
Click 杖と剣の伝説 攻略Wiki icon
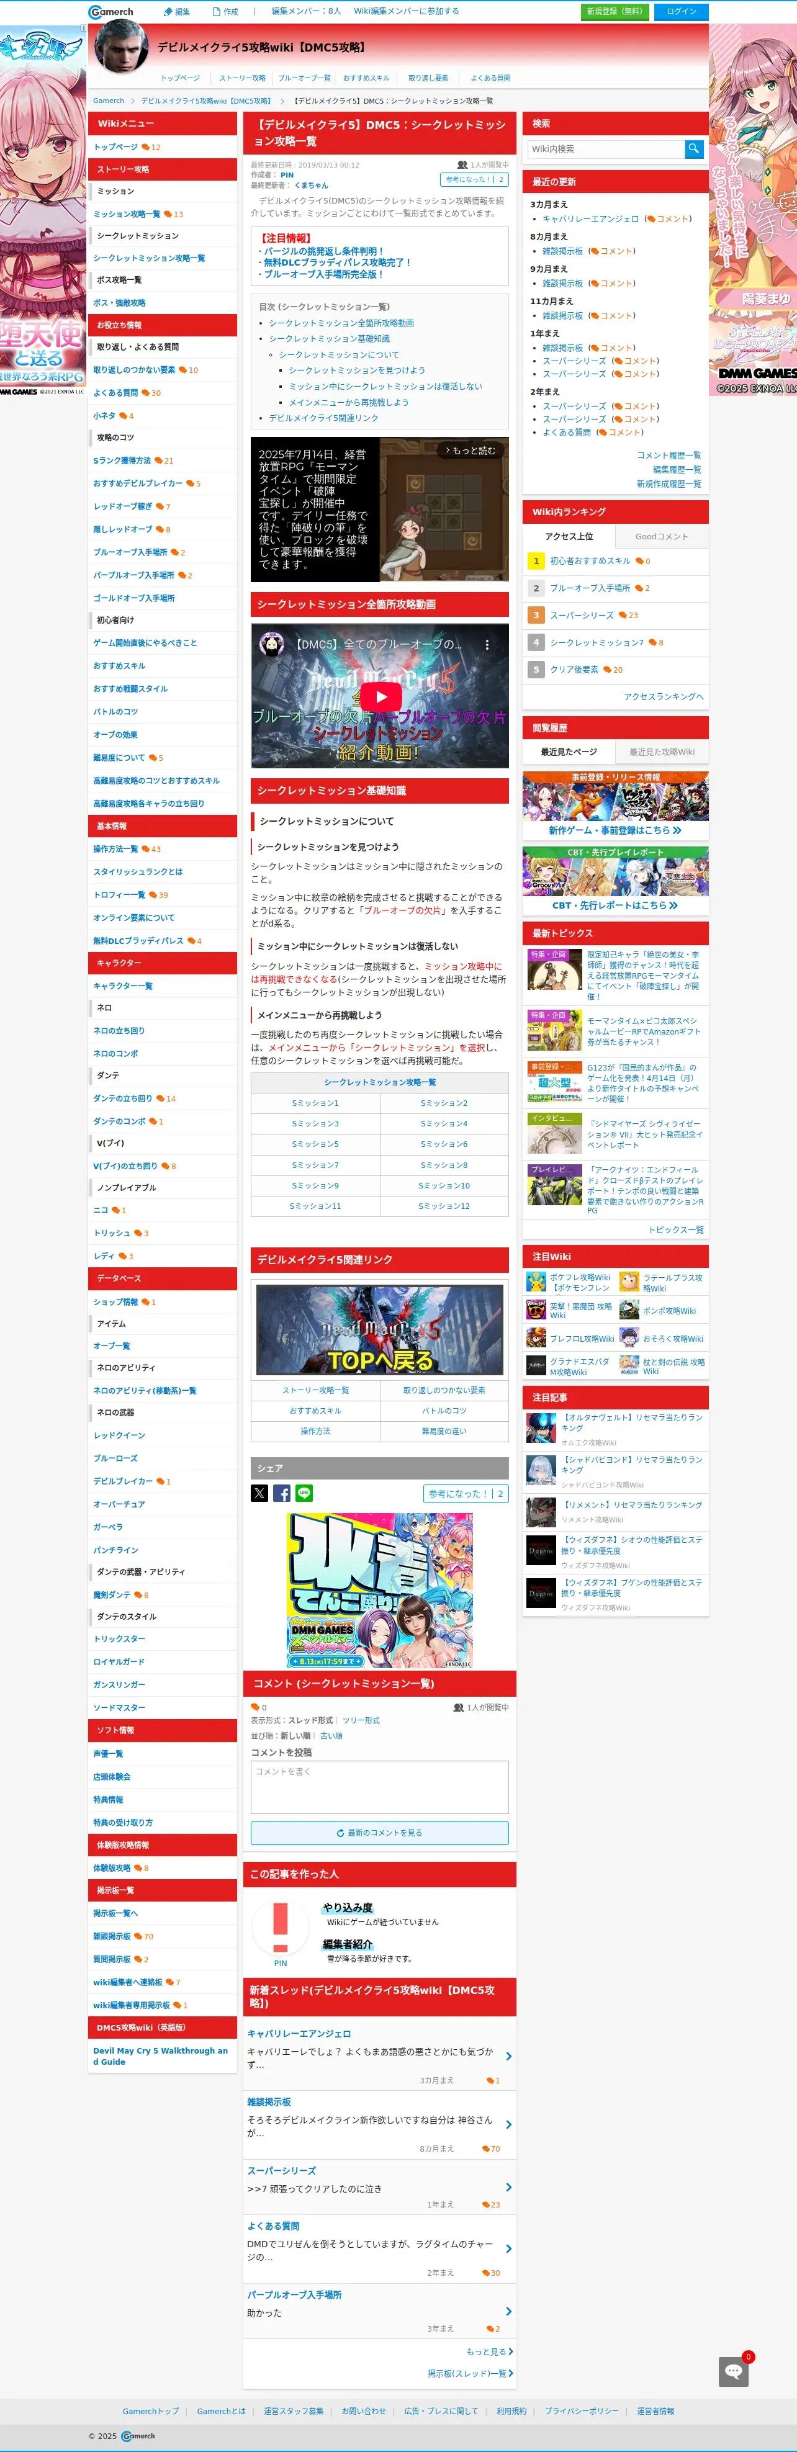(628, 1366)
